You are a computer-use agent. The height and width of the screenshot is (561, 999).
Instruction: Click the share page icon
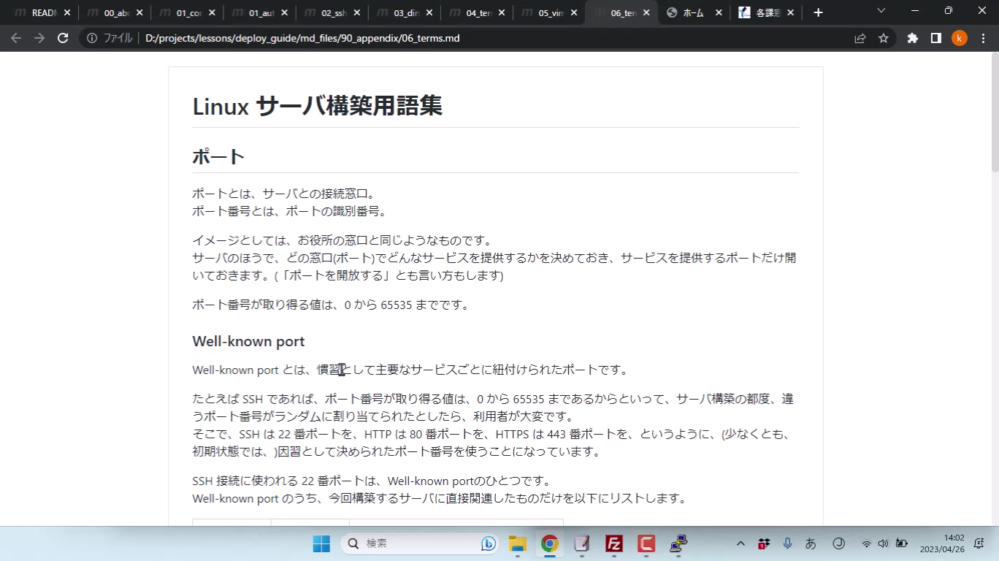click(x=860, y=38)
